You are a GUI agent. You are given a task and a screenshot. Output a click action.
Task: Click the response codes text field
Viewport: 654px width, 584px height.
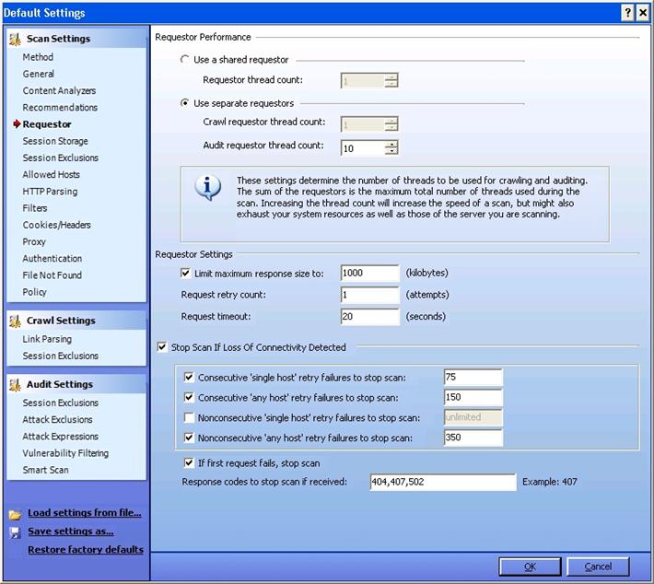pyautogui.click(x=442, y=482)
